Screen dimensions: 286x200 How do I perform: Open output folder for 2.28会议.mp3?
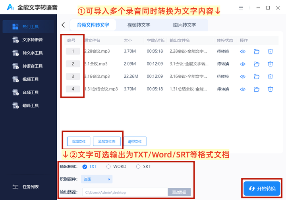pos(257,52)
